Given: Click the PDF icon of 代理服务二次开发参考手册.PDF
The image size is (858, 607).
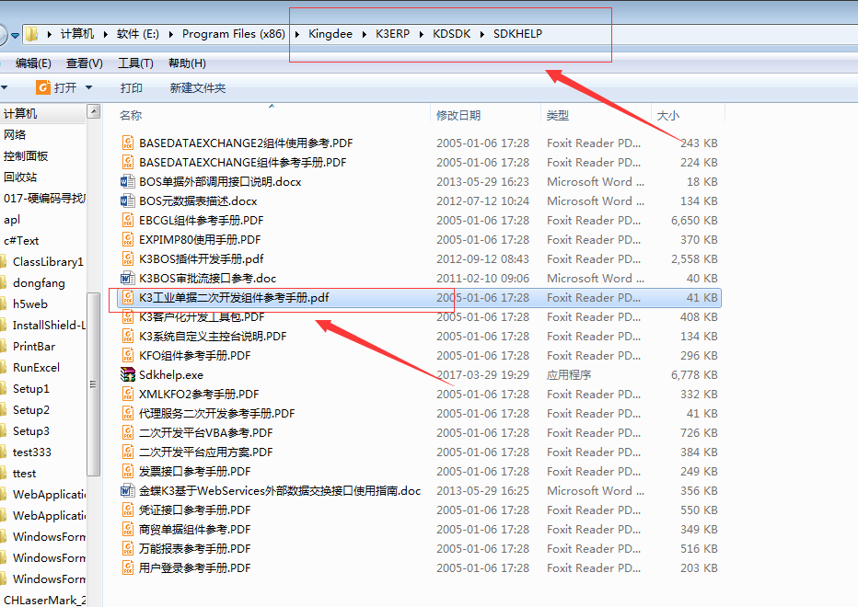Looking at the screenshot, I should tap(127, 414).
